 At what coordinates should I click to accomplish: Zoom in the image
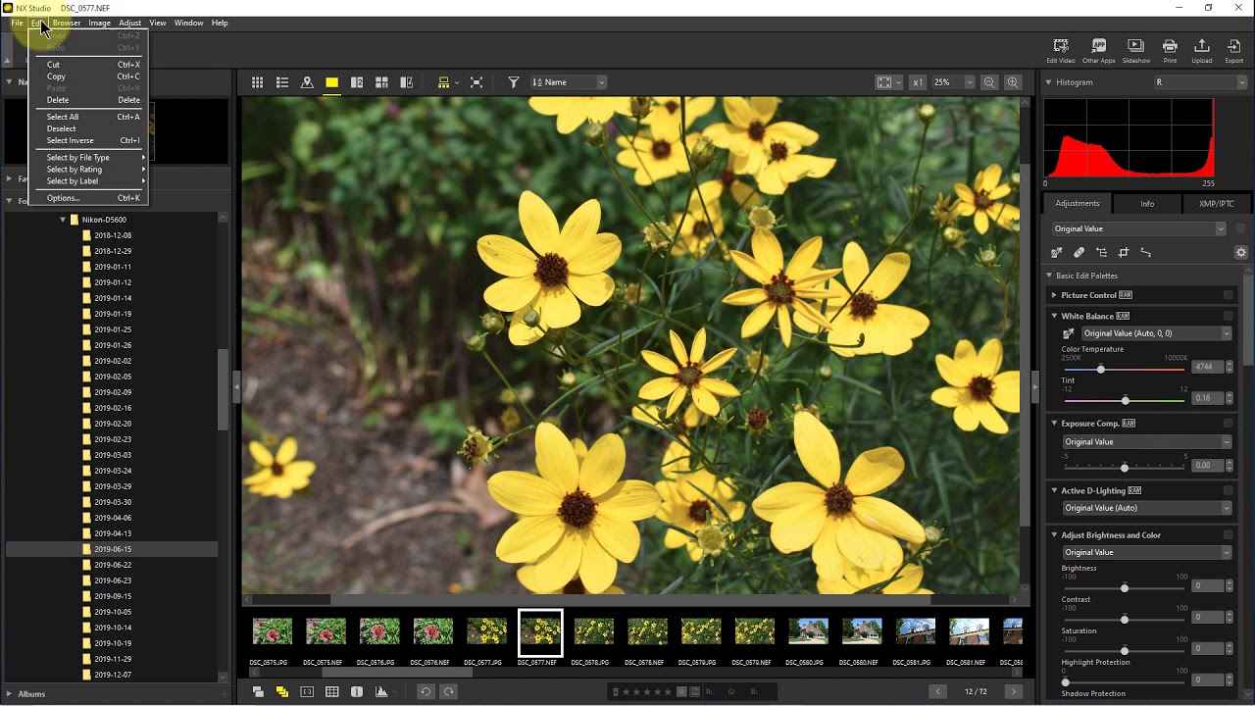(x=1013, y=82)
